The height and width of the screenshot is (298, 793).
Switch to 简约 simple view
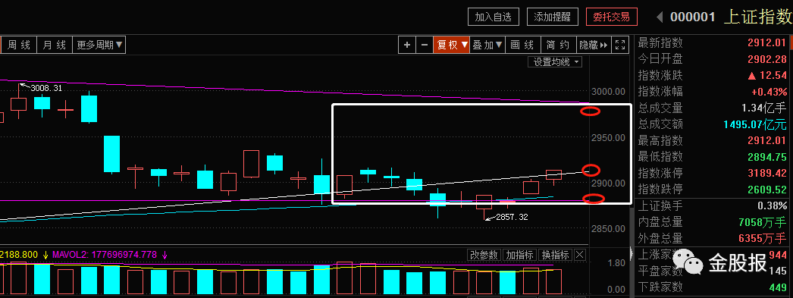coord(558,45)
